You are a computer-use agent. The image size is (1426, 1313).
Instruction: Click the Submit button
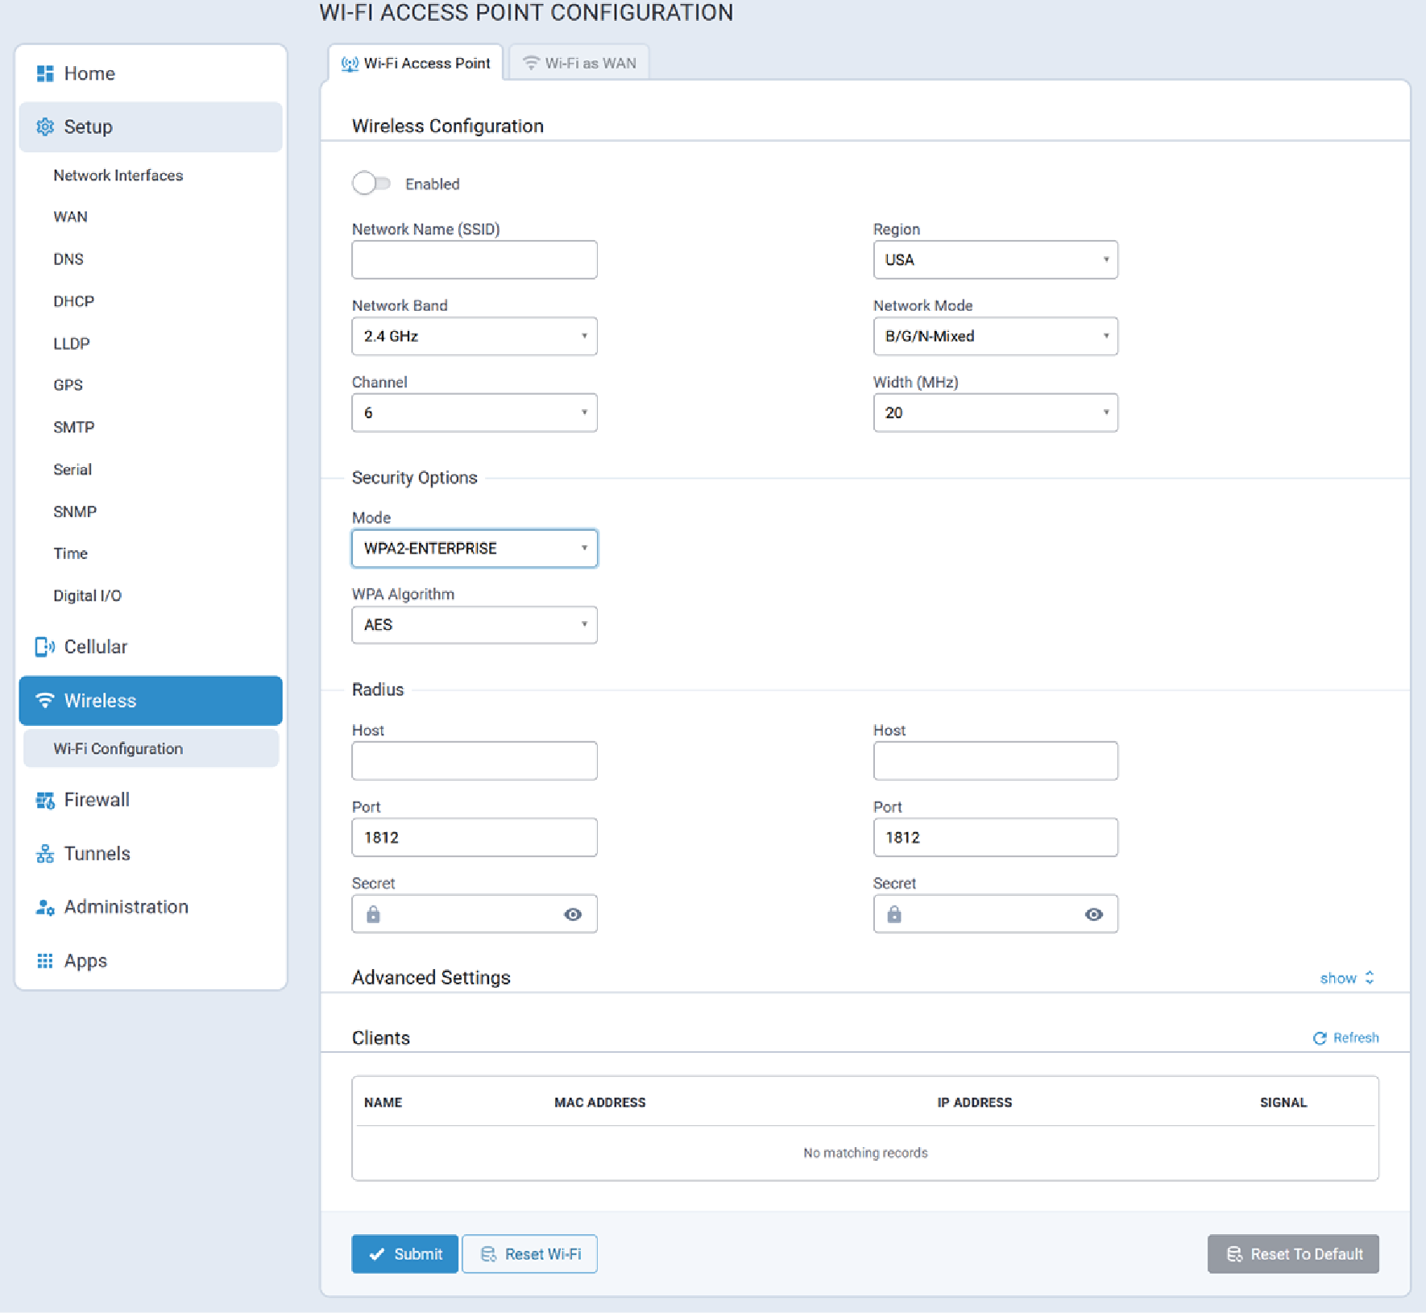(x=405, y=1254)
